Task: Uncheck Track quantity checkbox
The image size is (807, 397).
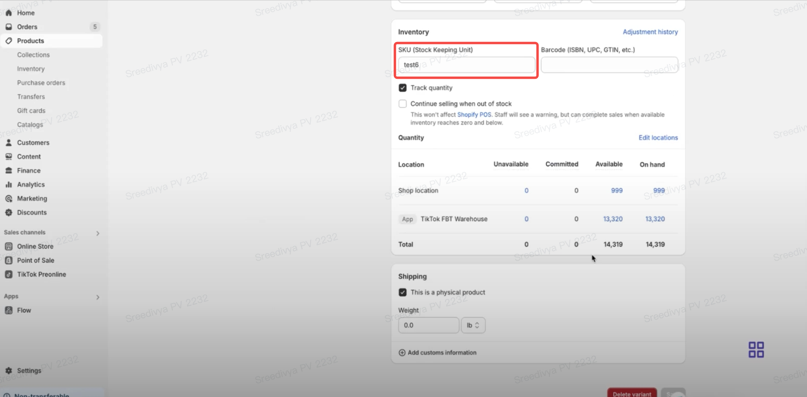Action: [x=402, y=88]
